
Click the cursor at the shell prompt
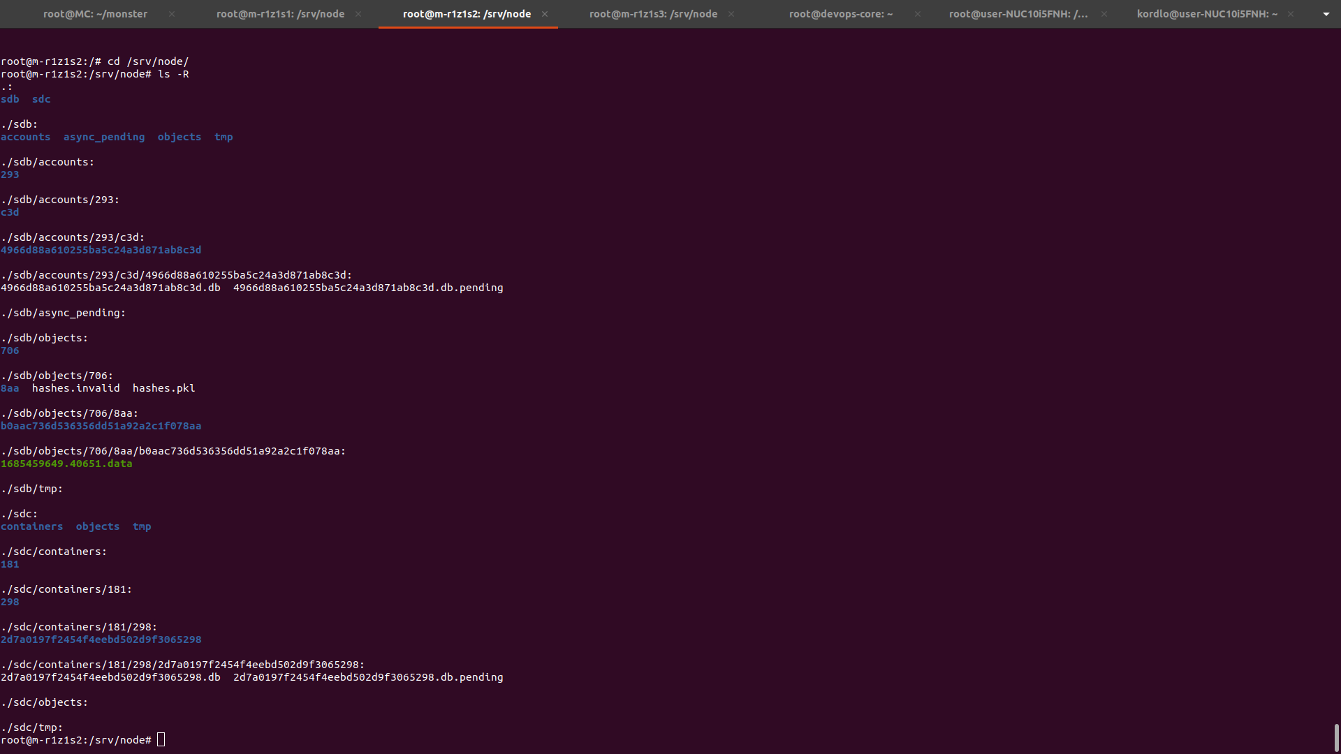point(161,740)
